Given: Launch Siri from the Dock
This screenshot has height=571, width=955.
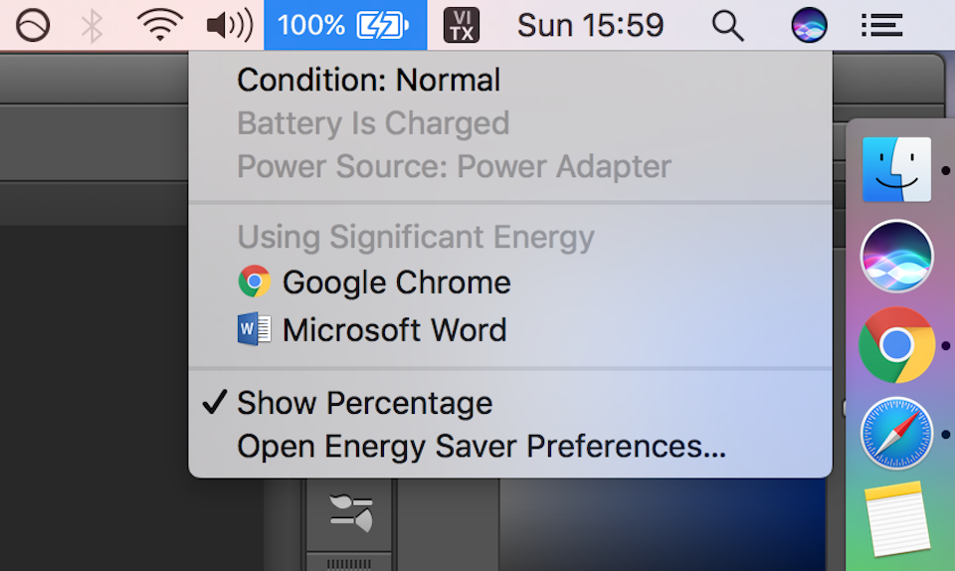Looking at the screenshot, I should click(896, 257).
